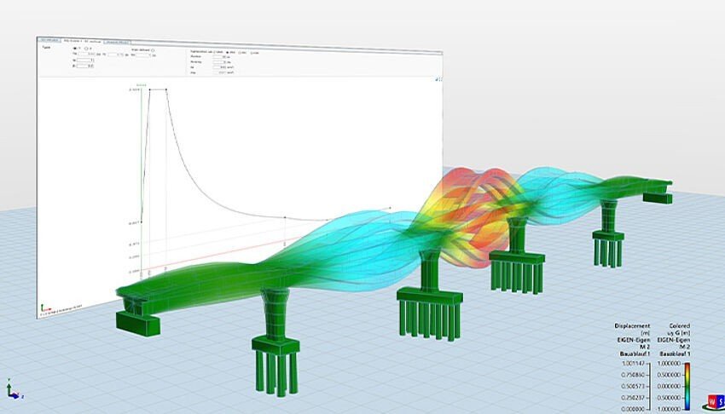
Task: Click the small axis icon in the spectrum panel
Action: [x=45, y=308]
